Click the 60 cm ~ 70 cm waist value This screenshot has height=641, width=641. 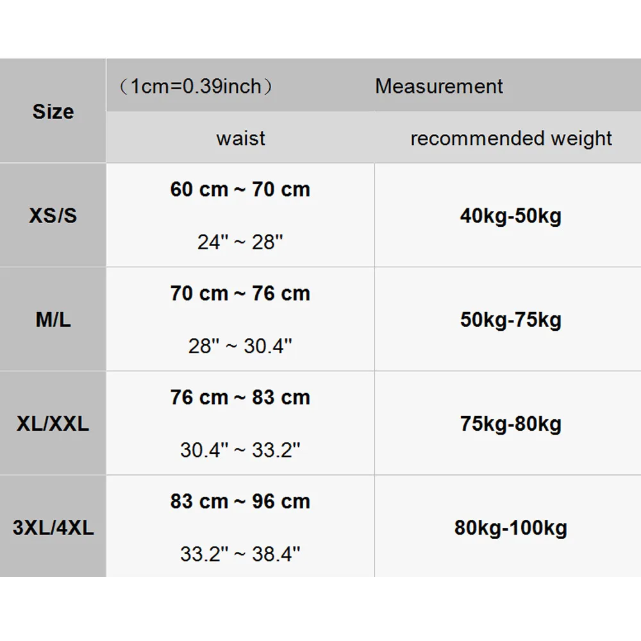coord(240,189)
